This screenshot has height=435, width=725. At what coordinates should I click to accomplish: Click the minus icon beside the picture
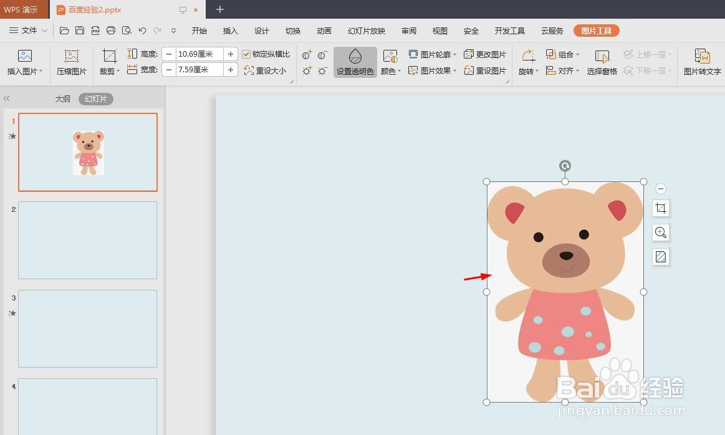(660, 188)
